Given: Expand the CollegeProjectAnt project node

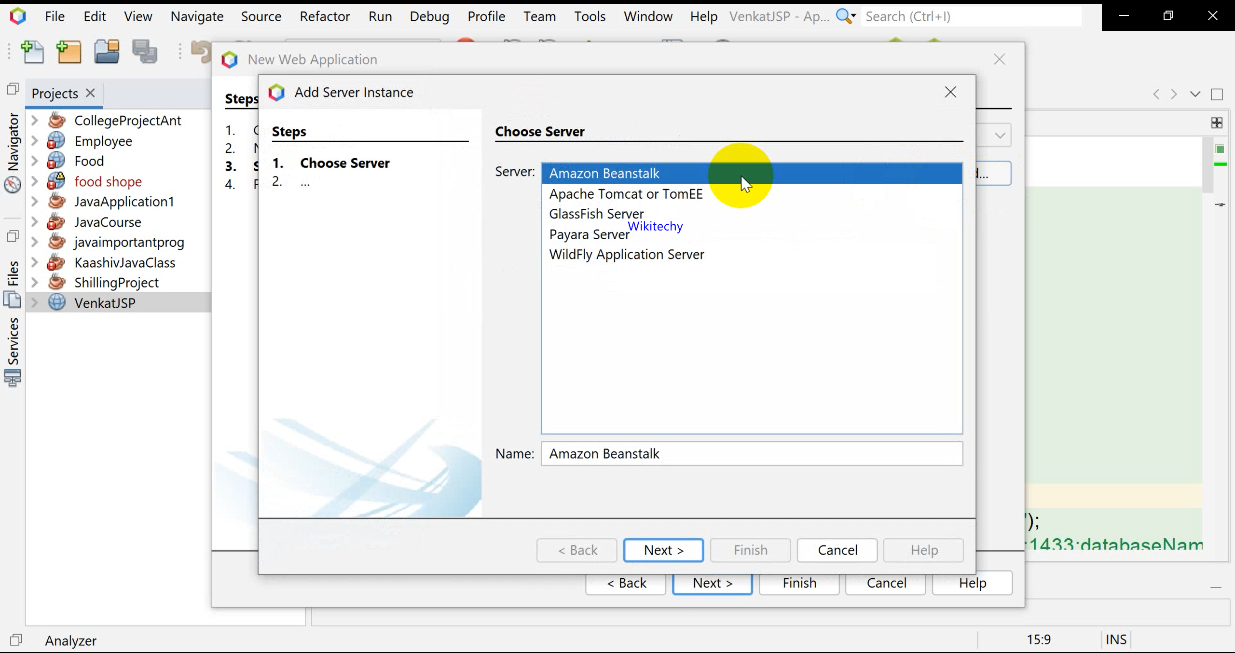Looking at the screenshot, I should click(35, 121).
